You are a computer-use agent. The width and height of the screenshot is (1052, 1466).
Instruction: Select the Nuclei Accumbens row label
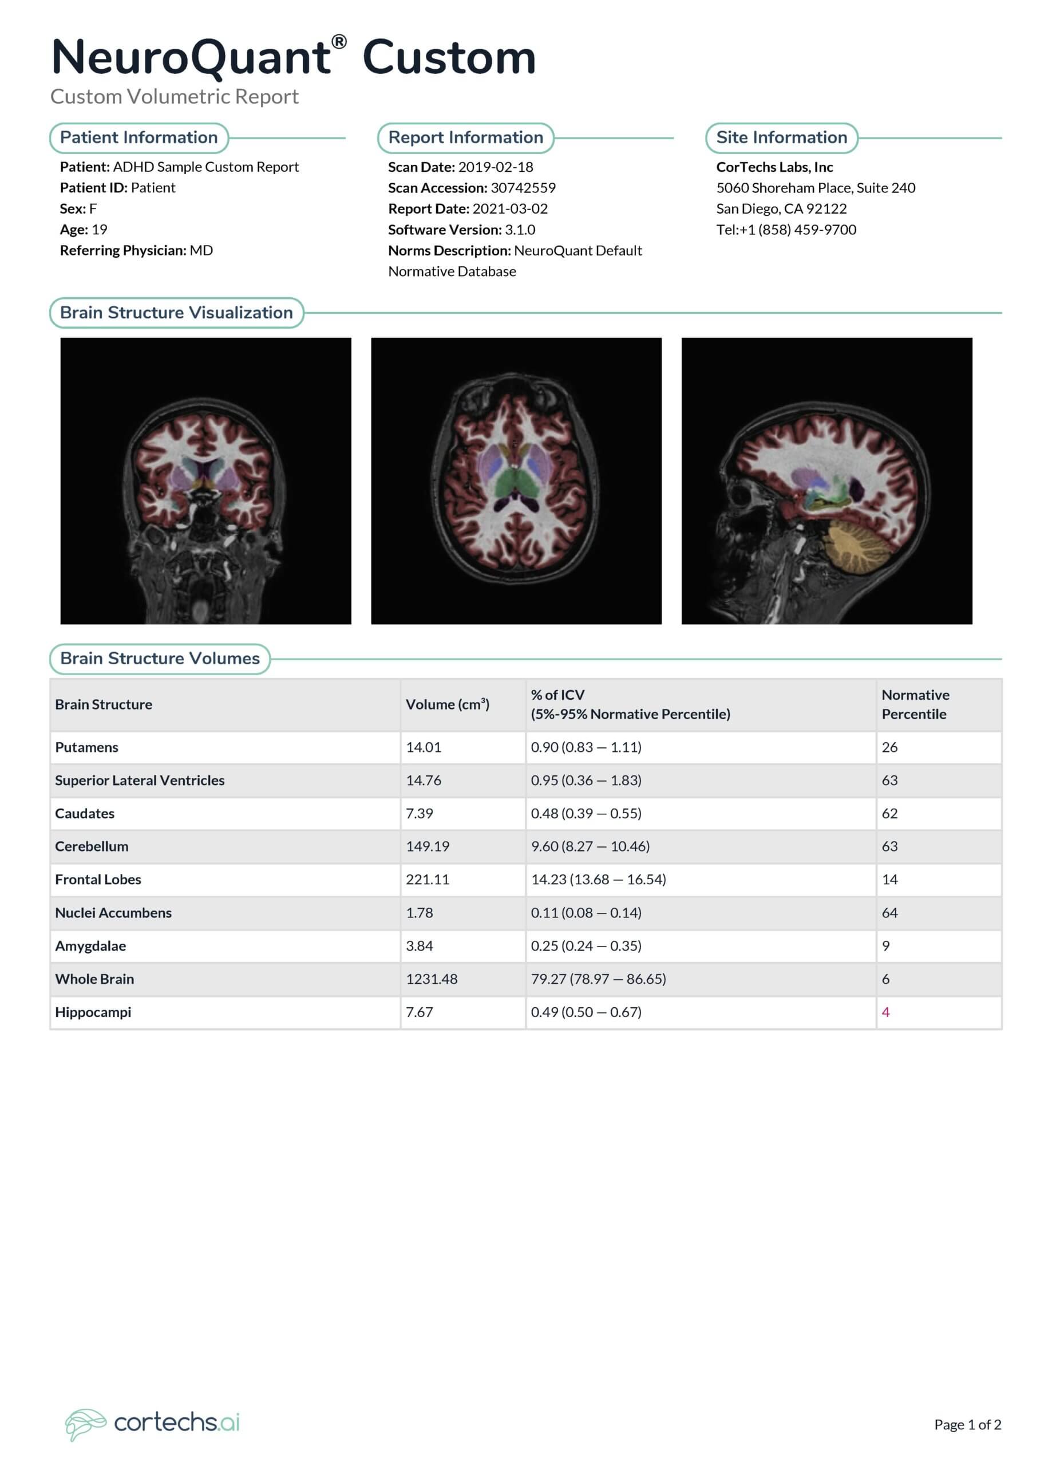pyautogui.click(x=113, y=913)
